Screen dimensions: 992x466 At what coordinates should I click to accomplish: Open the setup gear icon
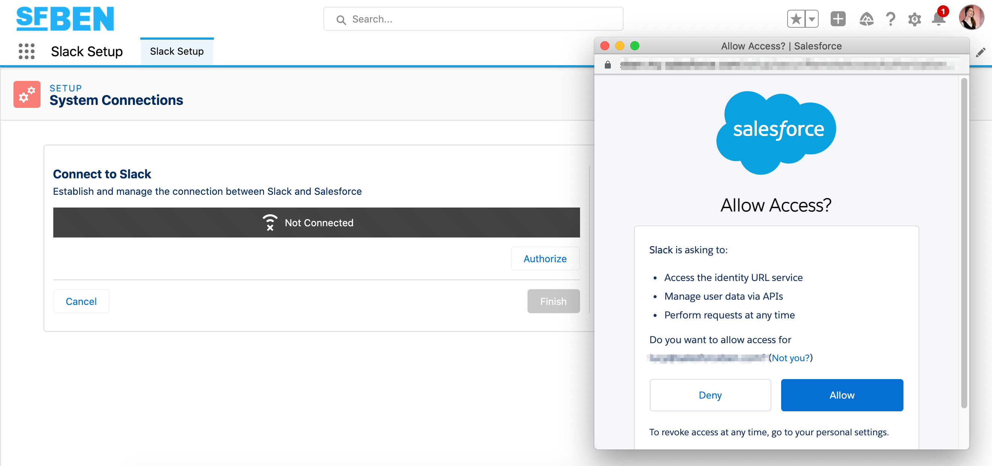(x=914, y=19)
